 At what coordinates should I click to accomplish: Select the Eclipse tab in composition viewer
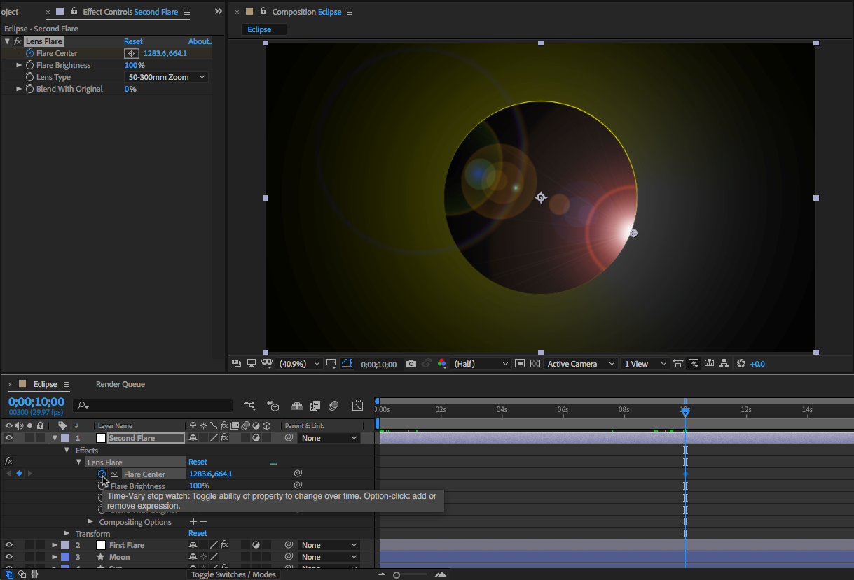[259, 29]
